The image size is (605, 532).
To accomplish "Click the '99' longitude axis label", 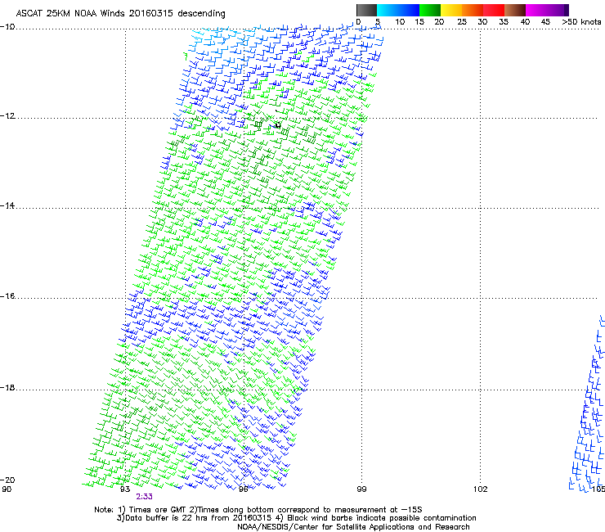I will point(361,489).
